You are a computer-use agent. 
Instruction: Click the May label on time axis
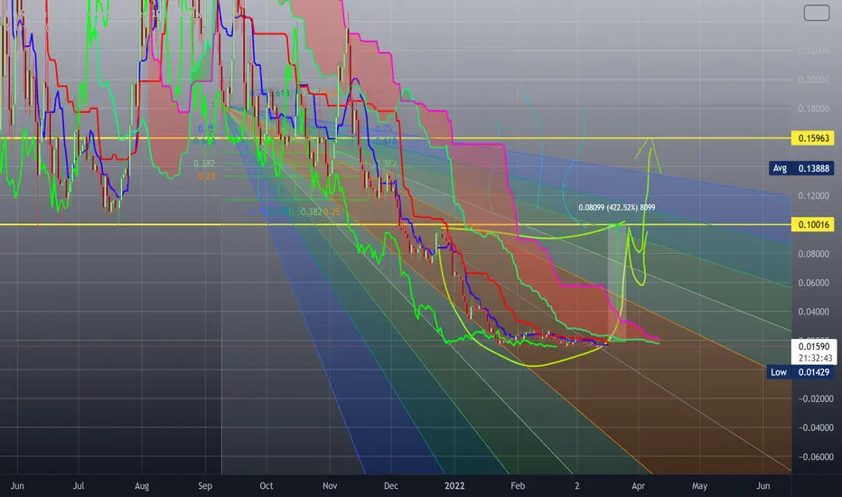699,486
